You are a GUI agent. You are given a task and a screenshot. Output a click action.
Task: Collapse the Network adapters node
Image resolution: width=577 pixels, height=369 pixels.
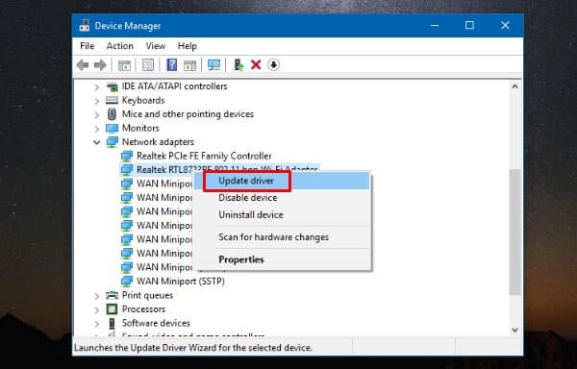[x=97, y=142]
